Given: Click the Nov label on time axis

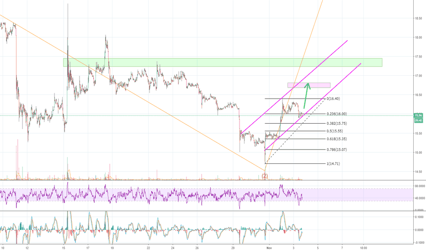Looking at the screenshot, I should click(x=269, y=248).
